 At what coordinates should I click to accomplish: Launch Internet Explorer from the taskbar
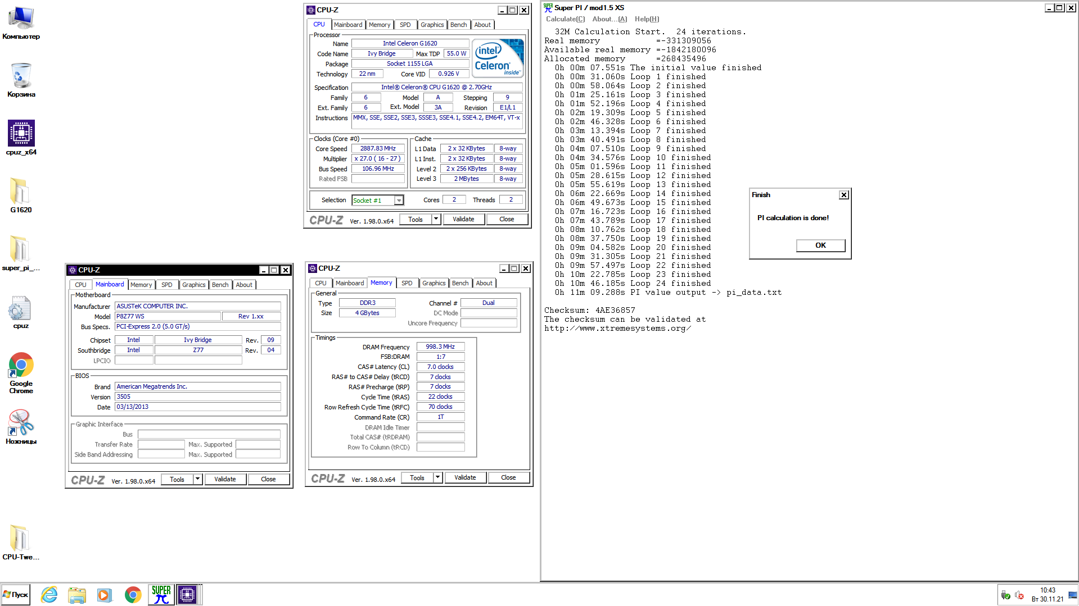click(49, 595)
